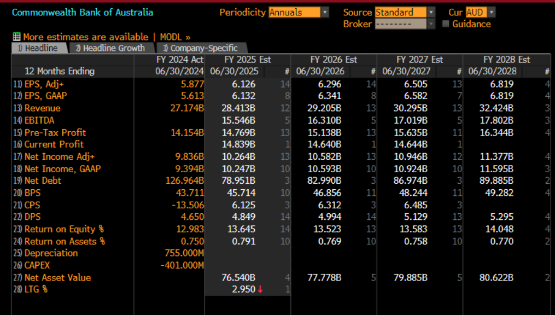Open the MODL » link
Image resolution: width=555 pixels, height=315 pixels.
(x=175, y=37)
